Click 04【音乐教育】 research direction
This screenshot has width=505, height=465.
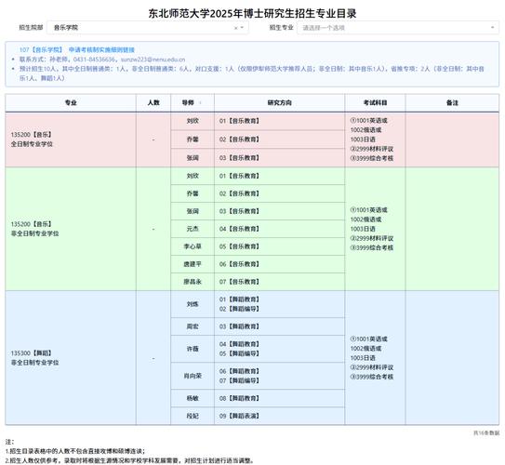pos(239,229)
